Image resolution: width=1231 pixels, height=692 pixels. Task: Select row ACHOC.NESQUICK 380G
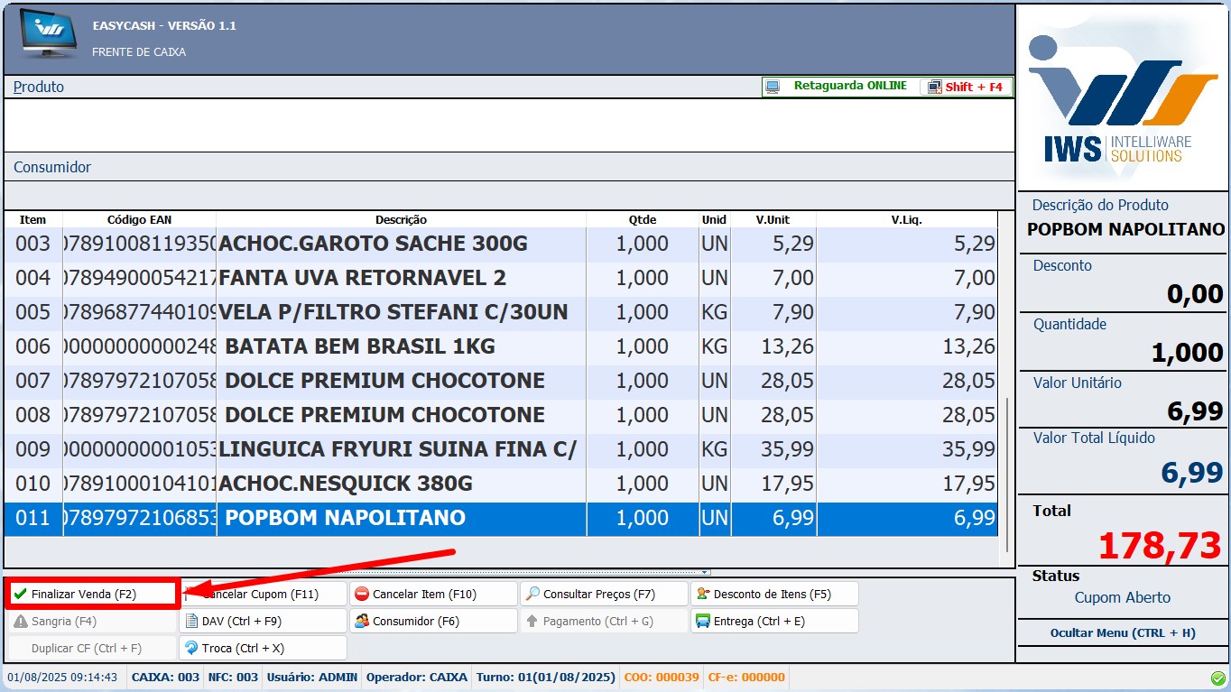(501, 484)
